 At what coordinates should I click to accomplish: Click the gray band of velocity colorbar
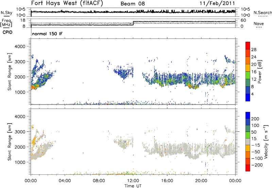[x=248, y=142]
